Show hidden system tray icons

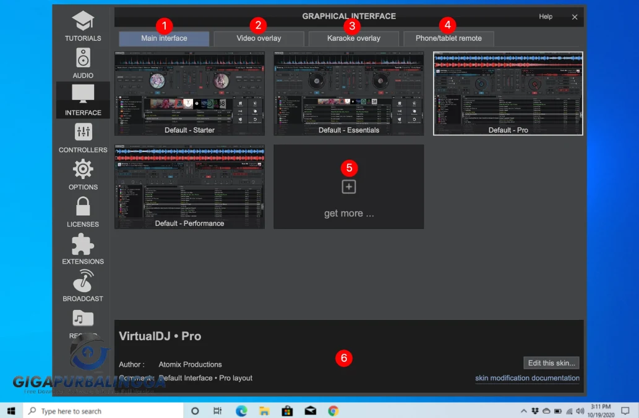point(524,411)
